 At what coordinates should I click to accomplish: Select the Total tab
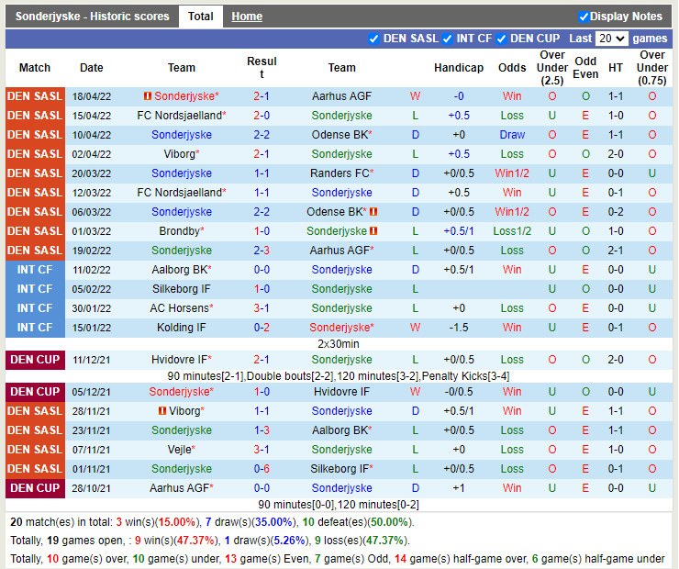(200, 17)
